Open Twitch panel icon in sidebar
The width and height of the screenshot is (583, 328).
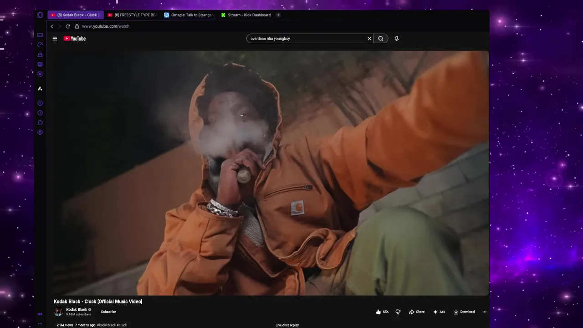coord(40,64)
